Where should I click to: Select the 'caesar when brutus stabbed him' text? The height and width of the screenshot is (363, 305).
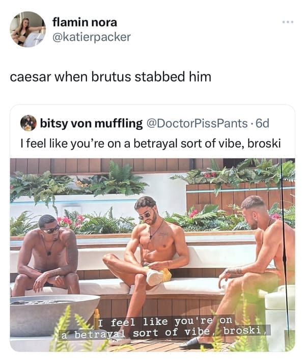click(x=110, y=77)
